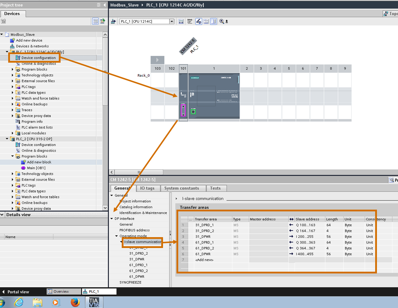Collapse the Details view panel
398x308 pixels.
coord(2,215)
